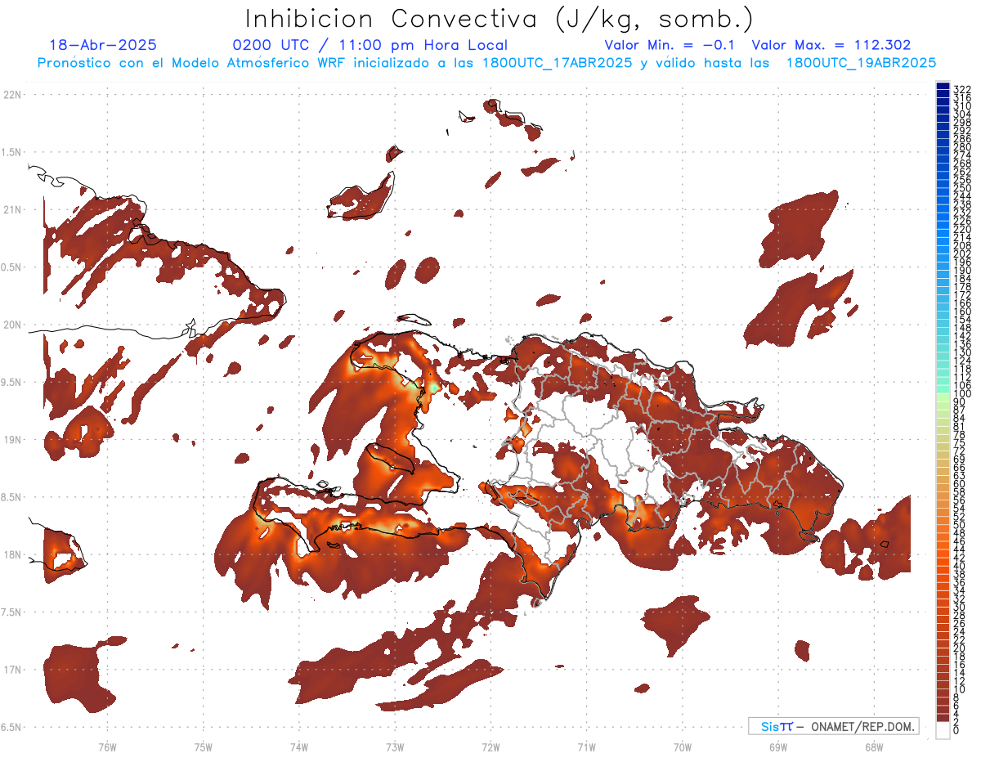981x758 pixels.
Task: Click the '69W' longitude label
Action: coord(778,747)
